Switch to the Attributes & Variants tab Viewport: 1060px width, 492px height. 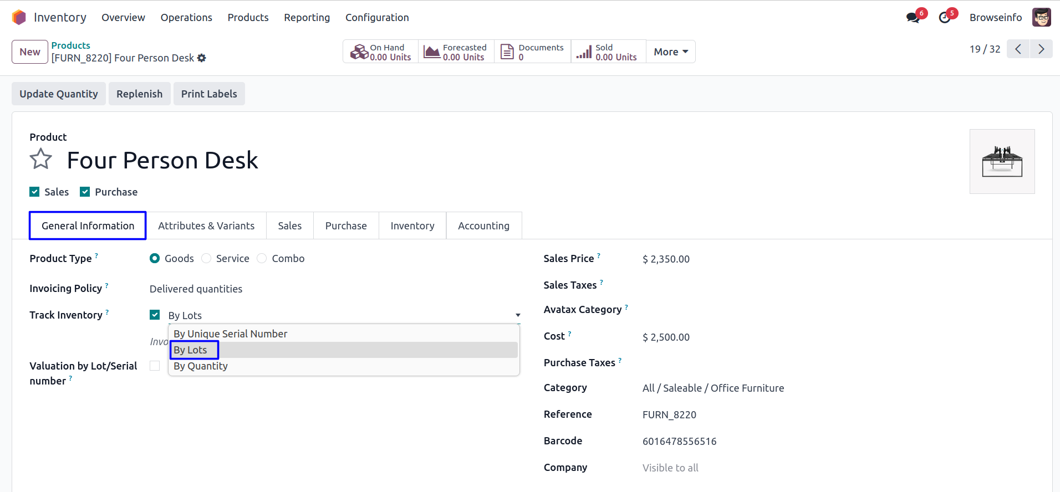pos(206,226)
